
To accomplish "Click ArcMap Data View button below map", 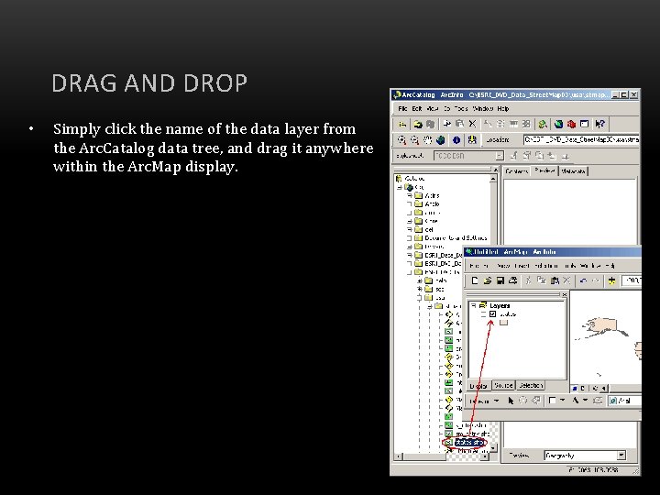I will (576, 388).
